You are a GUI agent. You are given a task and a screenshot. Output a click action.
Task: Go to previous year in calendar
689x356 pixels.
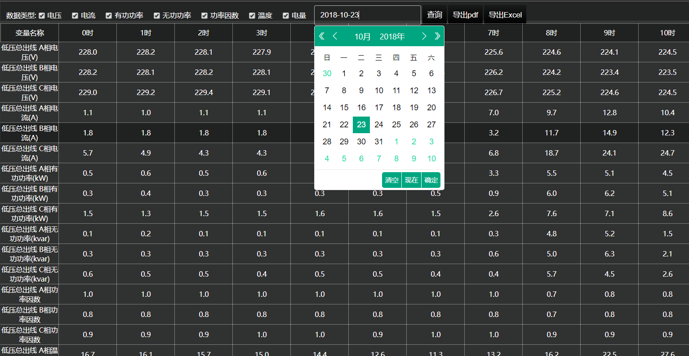click(321, 36)
